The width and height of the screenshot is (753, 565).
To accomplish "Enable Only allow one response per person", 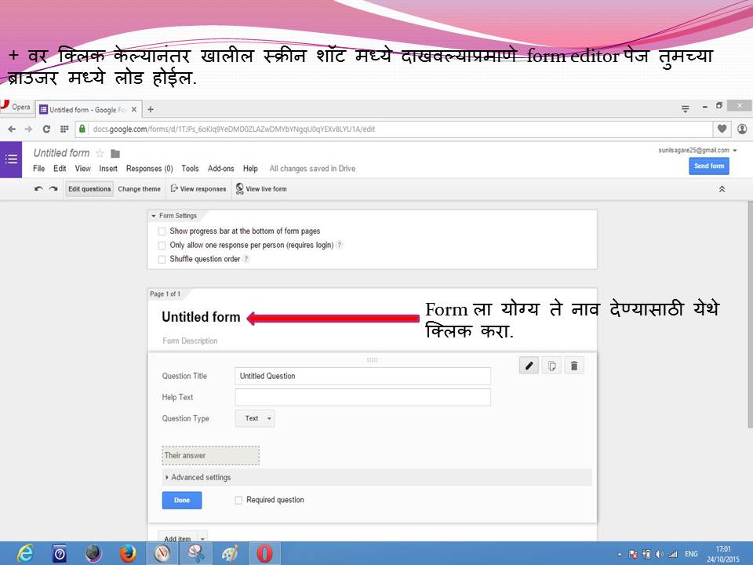I will coord(162,246).
